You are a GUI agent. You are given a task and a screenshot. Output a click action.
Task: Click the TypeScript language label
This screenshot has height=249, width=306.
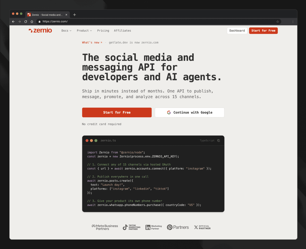(207, 141)
